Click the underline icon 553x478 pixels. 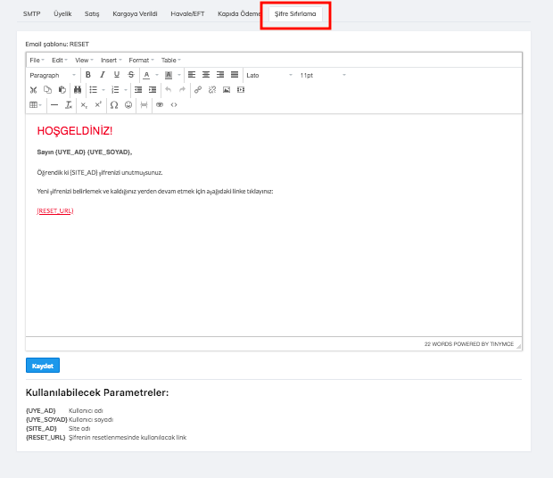[117, 75]
